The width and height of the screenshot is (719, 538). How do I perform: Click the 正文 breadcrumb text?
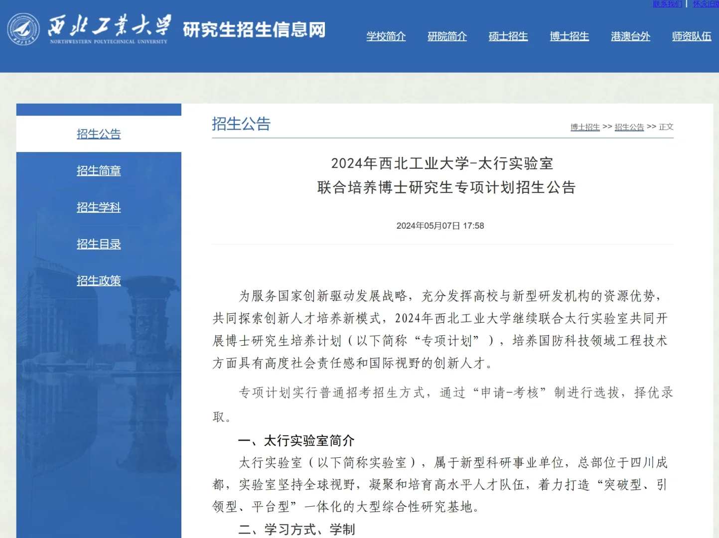(x=666, y=127)
